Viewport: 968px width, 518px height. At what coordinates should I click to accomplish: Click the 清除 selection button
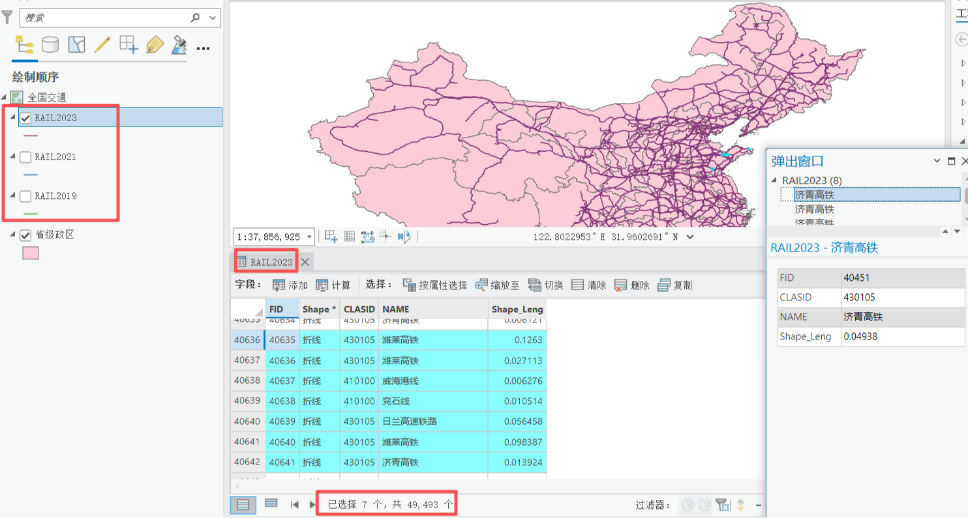pyautogui.click(x=588, y=285)
